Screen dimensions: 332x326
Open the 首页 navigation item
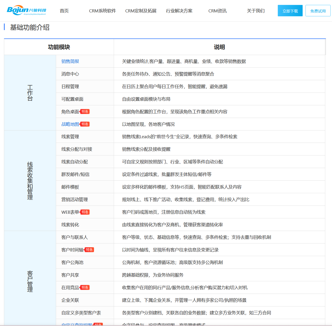point(64,11)
